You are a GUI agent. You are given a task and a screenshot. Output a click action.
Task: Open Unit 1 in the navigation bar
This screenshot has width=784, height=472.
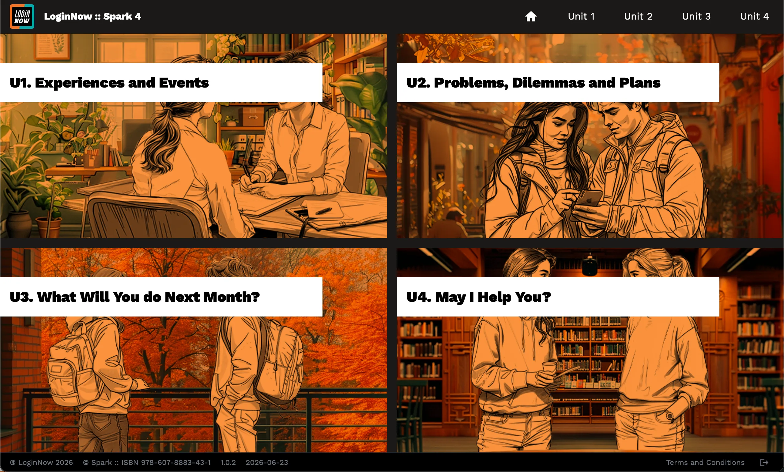(x=581, y=16)
